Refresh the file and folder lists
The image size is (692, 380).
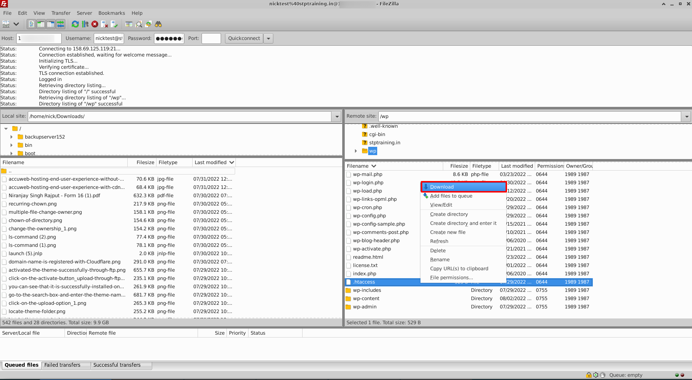tap(75, 24)
